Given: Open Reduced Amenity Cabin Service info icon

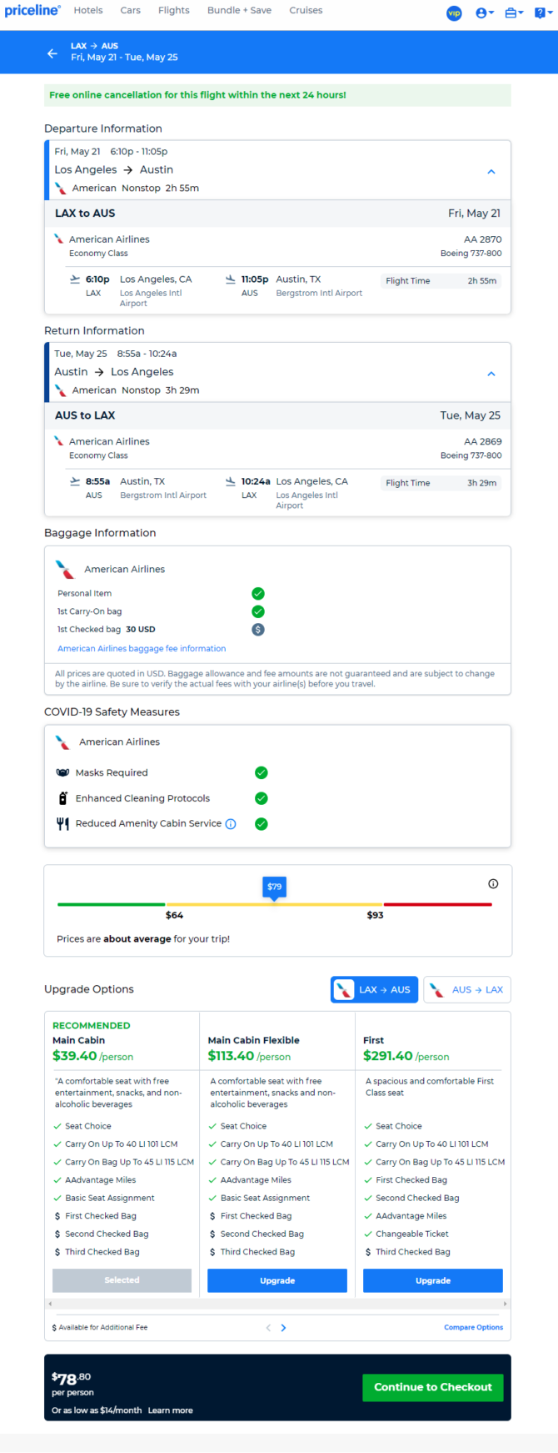Looking at the screenshot, I should coord(232,823).
